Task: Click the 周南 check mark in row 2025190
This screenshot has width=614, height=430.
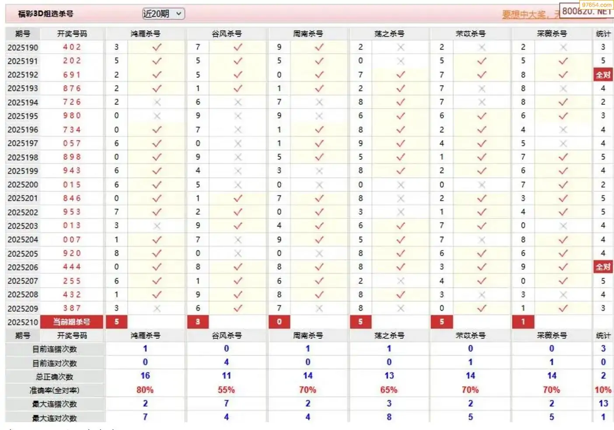Action: click(x=319, y=47)
